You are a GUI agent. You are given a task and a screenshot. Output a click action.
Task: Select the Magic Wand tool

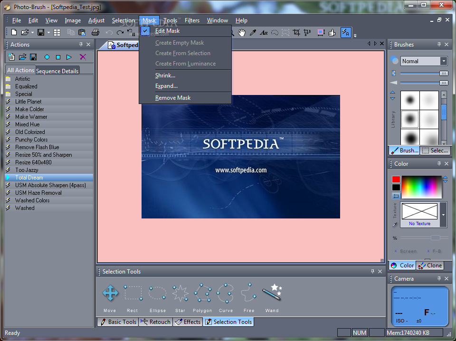coord(272,292)
